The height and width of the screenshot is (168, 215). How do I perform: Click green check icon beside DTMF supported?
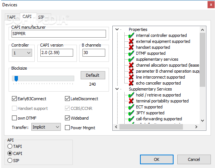[131, 53]
